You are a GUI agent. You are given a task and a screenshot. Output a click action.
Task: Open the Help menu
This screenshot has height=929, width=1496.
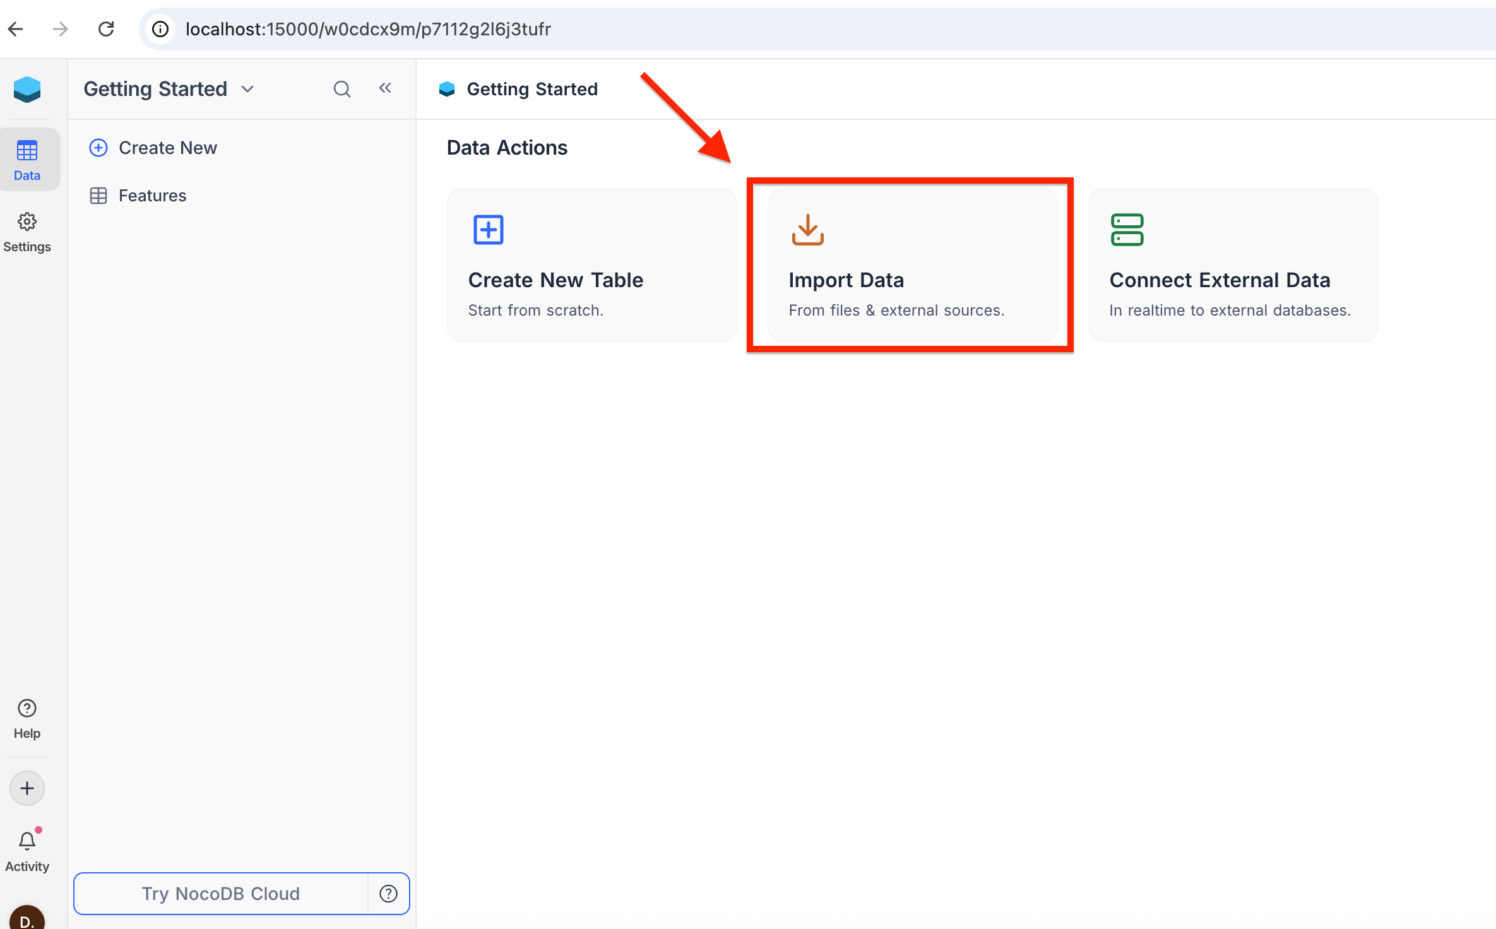click(27, 719)
